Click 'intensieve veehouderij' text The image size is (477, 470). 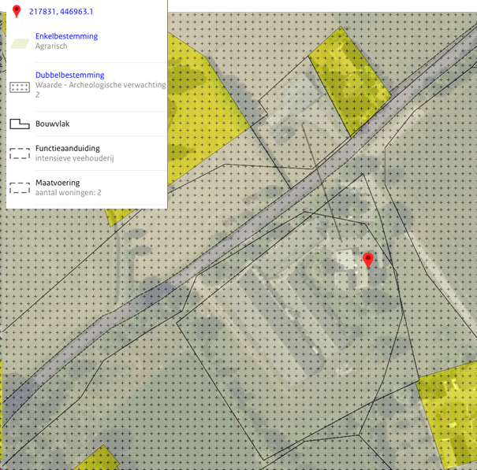coord(75,158)
